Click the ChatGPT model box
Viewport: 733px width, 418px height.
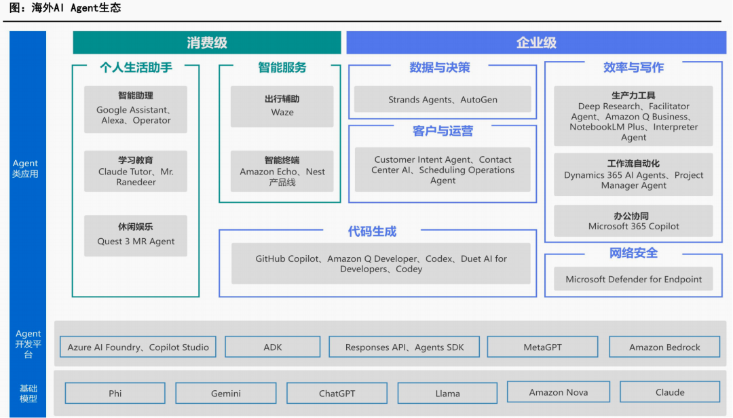tap(337, 393)
